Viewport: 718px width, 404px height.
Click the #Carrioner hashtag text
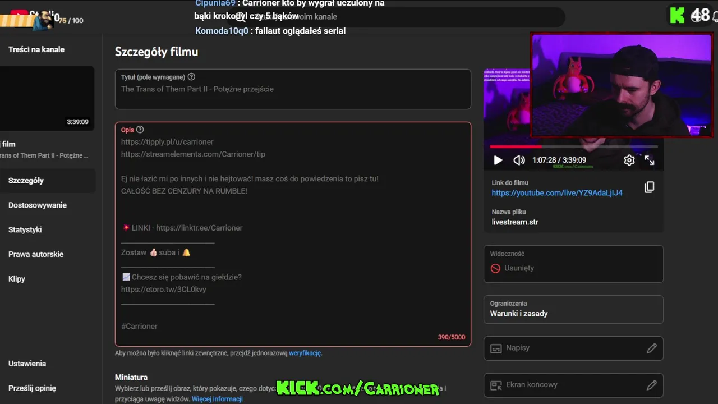point(139,326)
